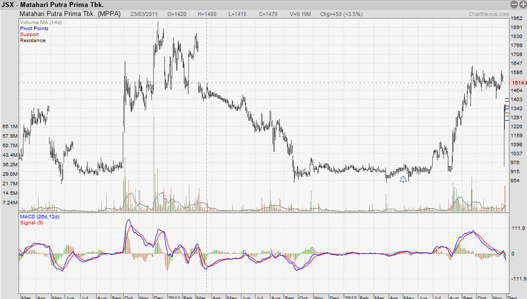Click the minus zoom-out icon in title bar
The height and width of the screenshot is (299, 527).
(x=515, y=4)
